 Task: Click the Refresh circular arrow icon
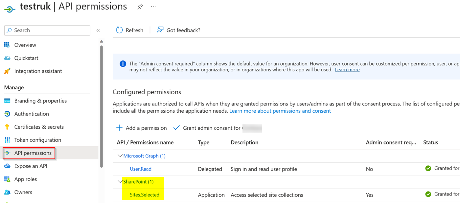click(119, 30)
